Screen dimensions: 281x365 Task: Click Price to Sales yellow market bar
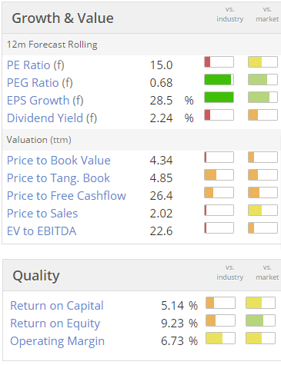(x=263, y=210)
